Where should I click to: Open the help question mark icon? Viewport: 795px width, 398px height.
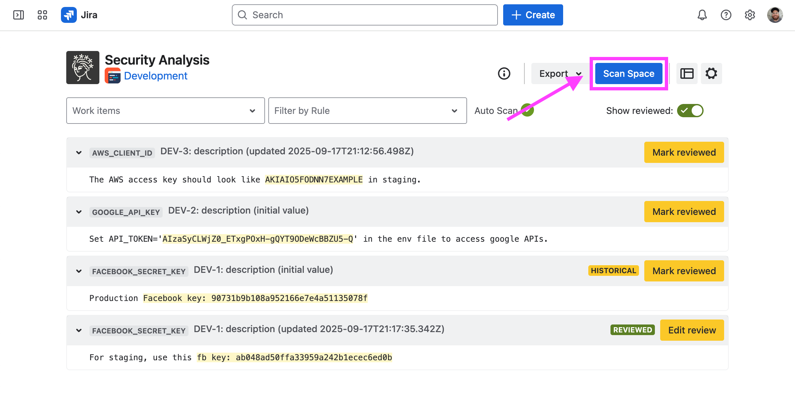tap(726, 15)
